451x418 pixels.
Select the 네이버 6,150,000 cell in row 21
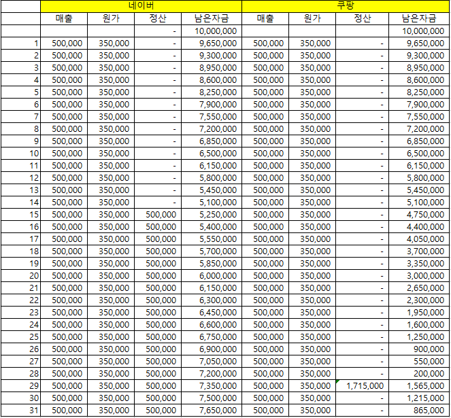tap(212, 288)
